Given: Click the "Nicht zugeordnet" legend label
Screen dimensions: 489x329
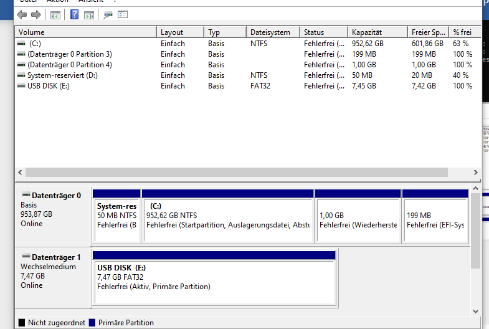Looking at the screenshot, I should (x=57, y=322).
